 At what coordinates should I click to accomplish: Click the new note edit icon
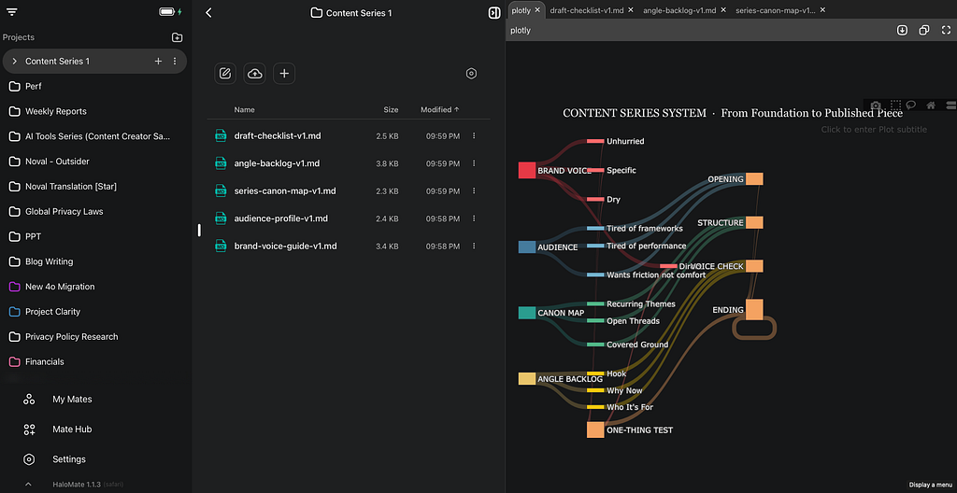click(x=225, y=73)
